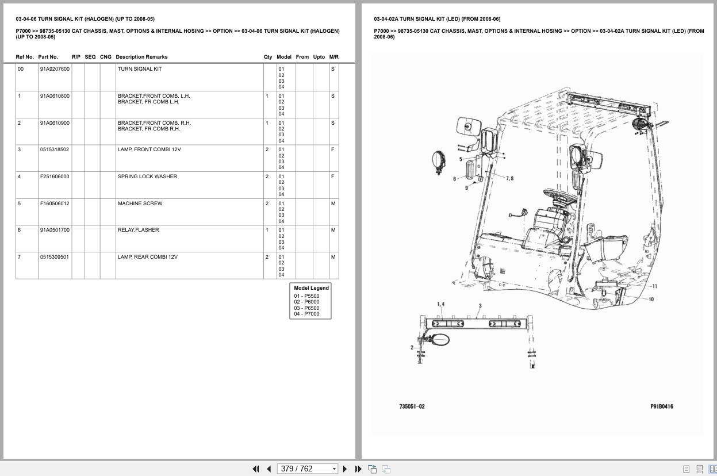The image size is (717, 476).
Task: Click the Qty column header
Action: (x=268, y=57)
